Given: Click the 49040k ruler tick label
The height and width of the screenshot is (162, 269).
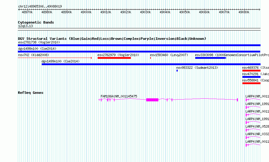Looking at the screenshot, I should coord(165,12).
